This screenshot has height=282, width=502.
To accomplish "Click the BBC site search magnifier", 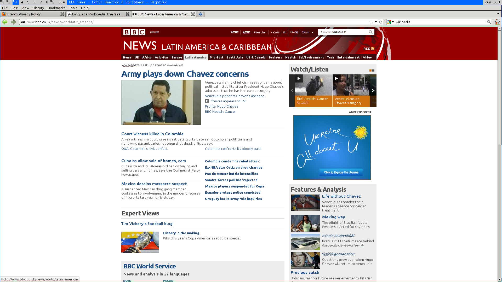I will pos(370,32).
